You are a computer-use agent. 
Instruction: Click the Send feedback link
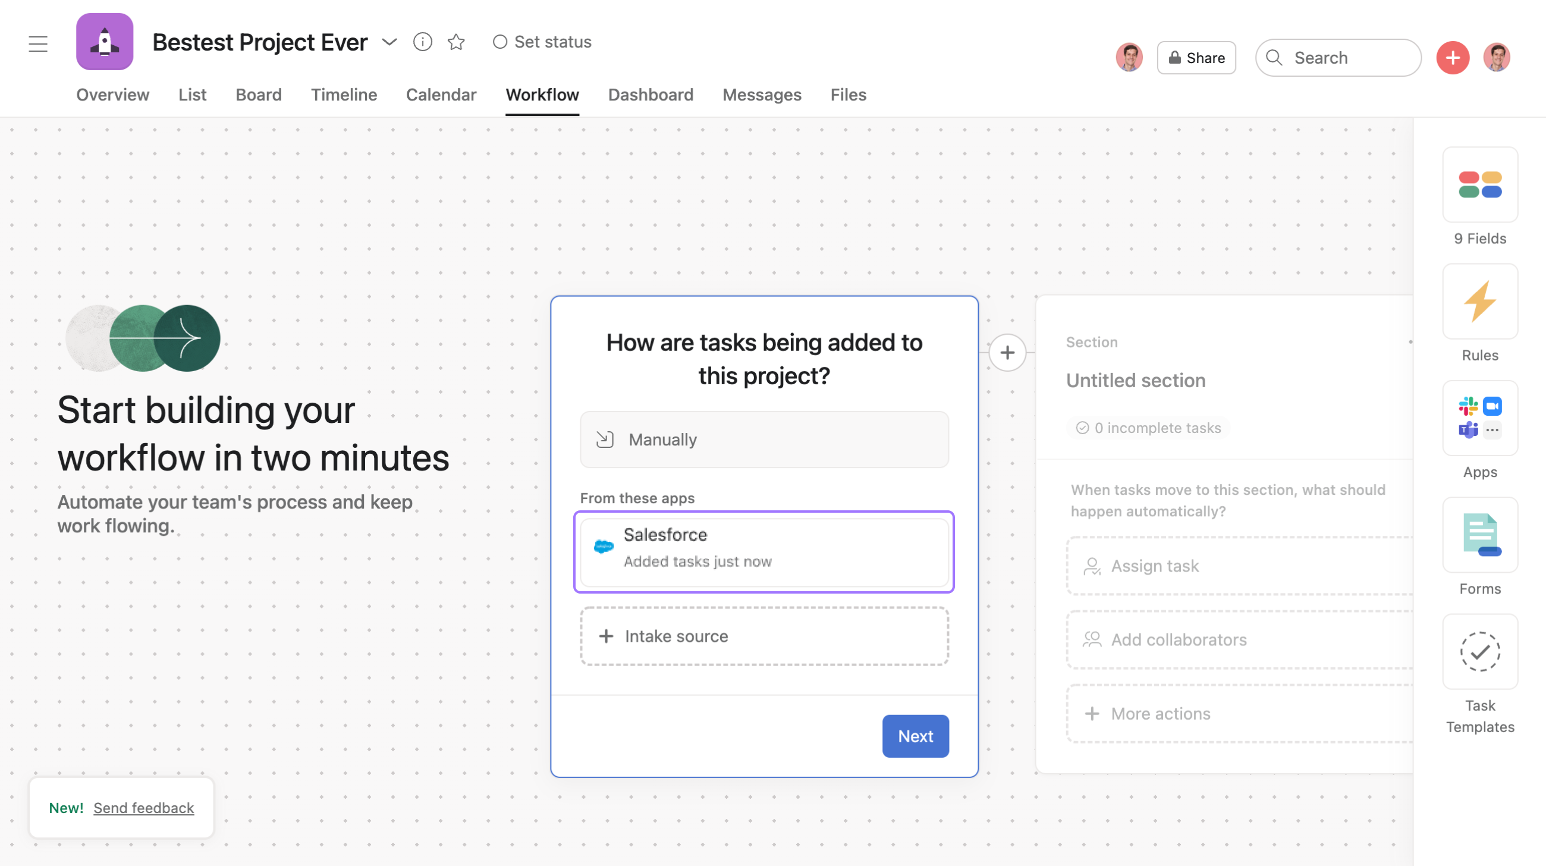143,808
